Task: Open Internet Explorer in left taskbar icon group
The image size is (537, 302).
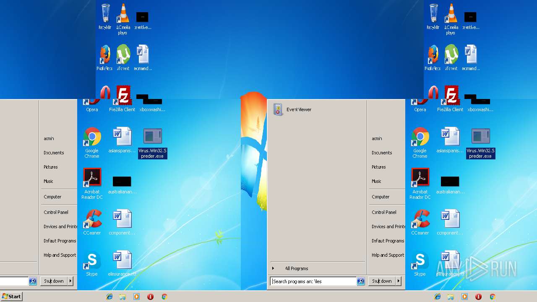Action: pyautogui.click(x=109, y=297)
